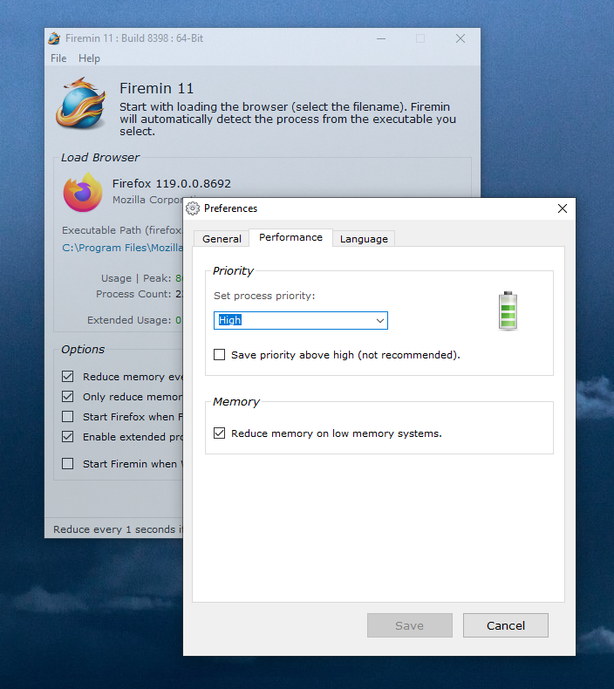
Task: Click the Firefox 119.0.0.8692 version text
Action: click(172, 183)
